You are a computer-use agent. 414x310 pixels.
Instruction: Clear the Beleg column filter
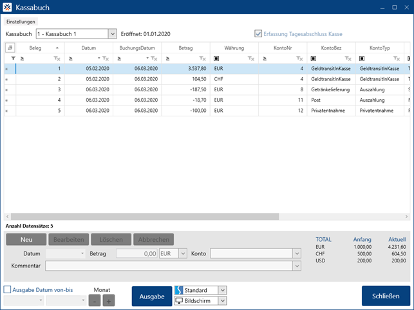click(x=57, y=59)
